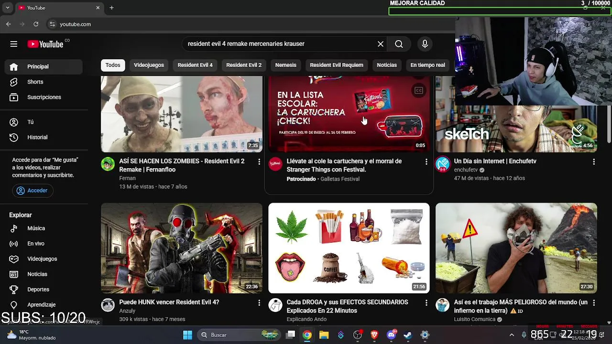Go back with the browser back arrow
Image resolution: width=612 pixels, height=344 pixels.
click(x=8, y=24)
